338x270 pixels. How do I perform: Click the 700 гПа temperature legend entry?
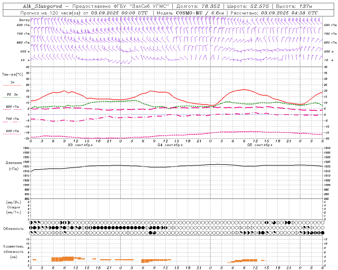coord(12,119)
